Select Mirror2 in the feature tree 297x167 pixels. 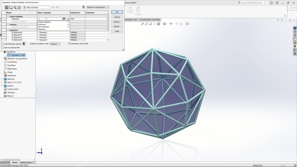pyautogui.click(x=9, y=96)
